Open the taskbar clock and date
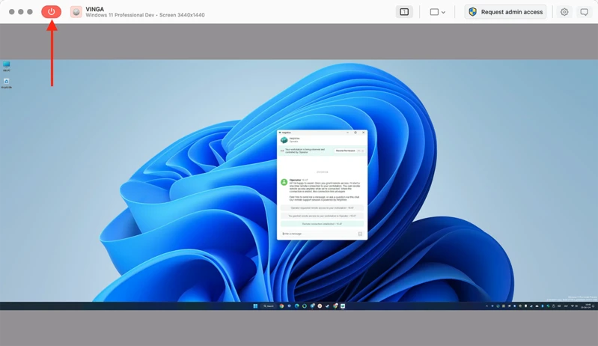The width and height of the screenshot is (598, 346). click(x=588, y=306)
